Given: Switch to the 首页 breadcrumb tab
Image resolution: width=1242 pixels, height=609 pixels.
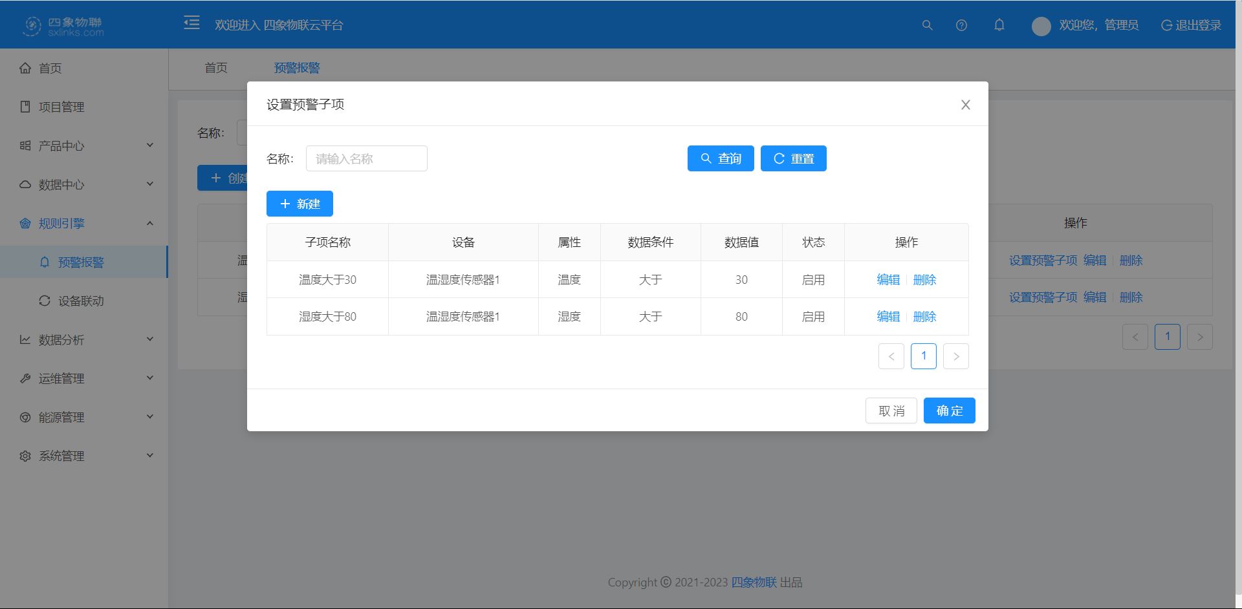Looking at the screenshot, I should (216, 68).
